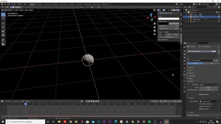Viewport: 221px width, 124px height.
Task: Click the timeline playhead frame marker
Action: pos(26,104)
